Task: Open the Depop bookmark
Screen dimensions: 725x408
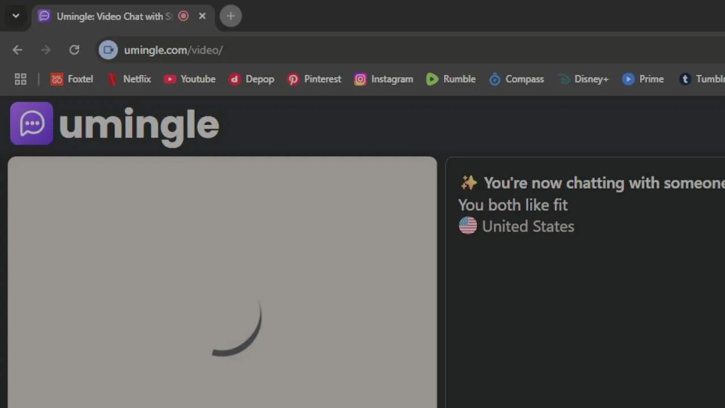Action: [251, 79]
